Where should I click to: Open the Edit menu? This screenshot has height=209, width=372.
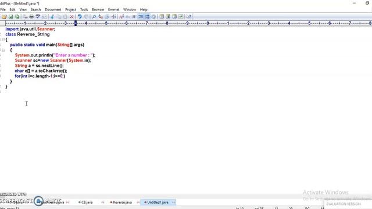pyautogui.click(x=12, y=9)
